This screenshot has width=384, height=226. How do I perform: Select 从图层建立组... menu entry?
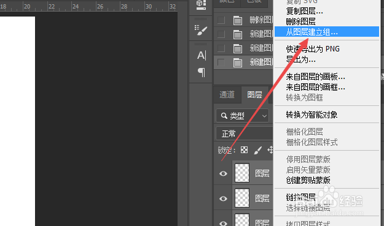coord(327,32)
